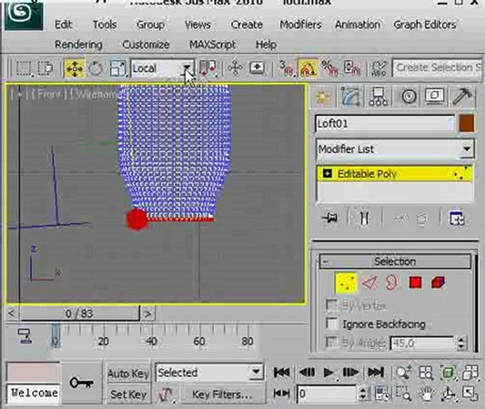Open the Display command panel tab
485x409 pixels.
(435, 97)
